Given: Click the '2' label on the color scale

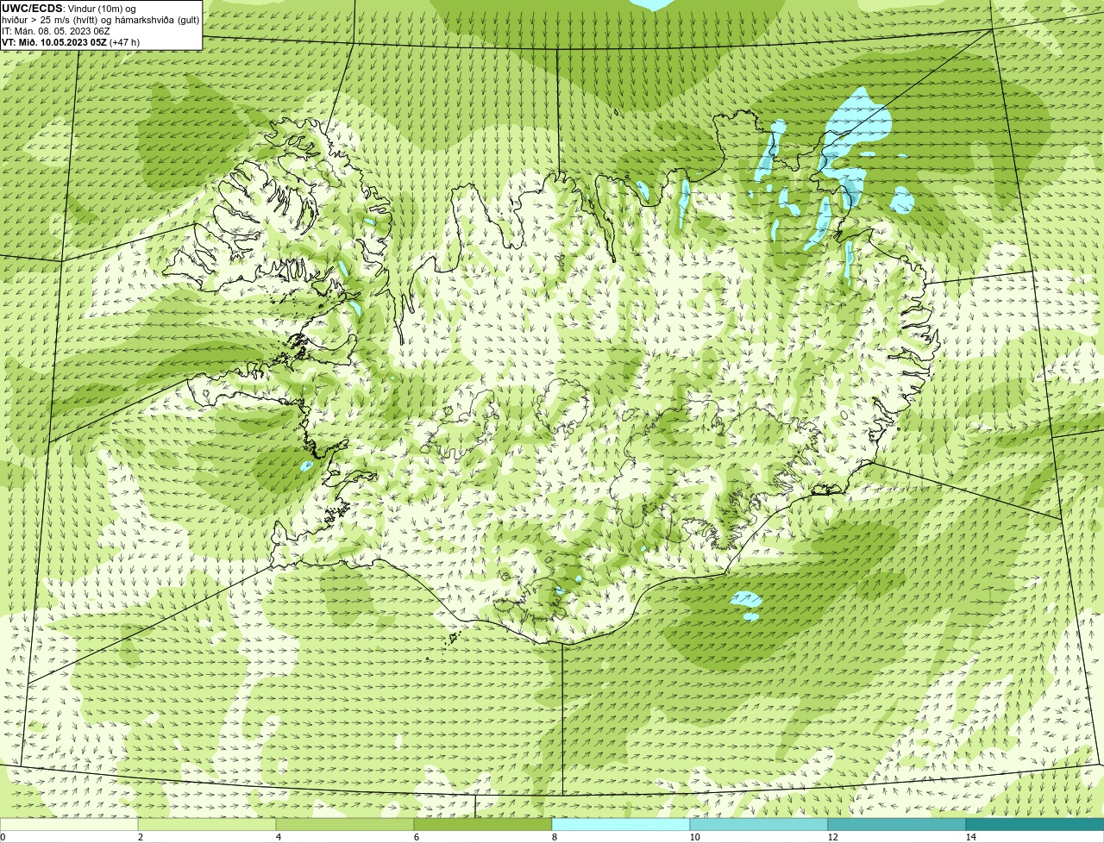Looking at the screenshot, I should (x=140, y=837).
